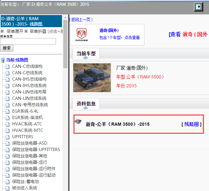Click the 当前:线路图 root node label
This screenshot has width=209, height=191.
click(17, 60)
